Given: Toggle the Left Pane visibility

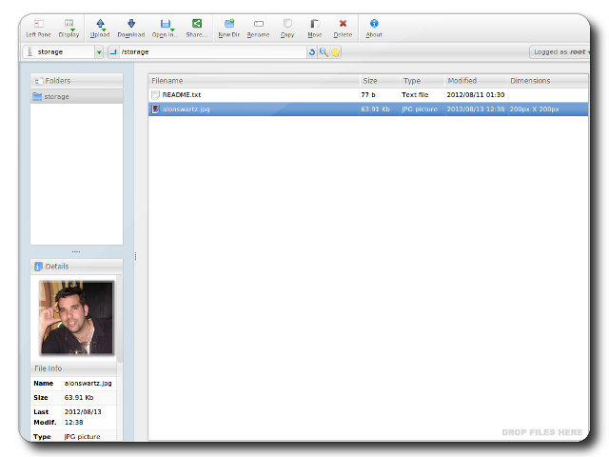Looking at the screenshot, I should (x=38, y=26).
